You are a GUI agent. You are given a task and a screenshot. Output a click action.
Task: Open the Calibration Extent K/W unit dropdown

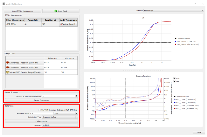tap(77, 114)
